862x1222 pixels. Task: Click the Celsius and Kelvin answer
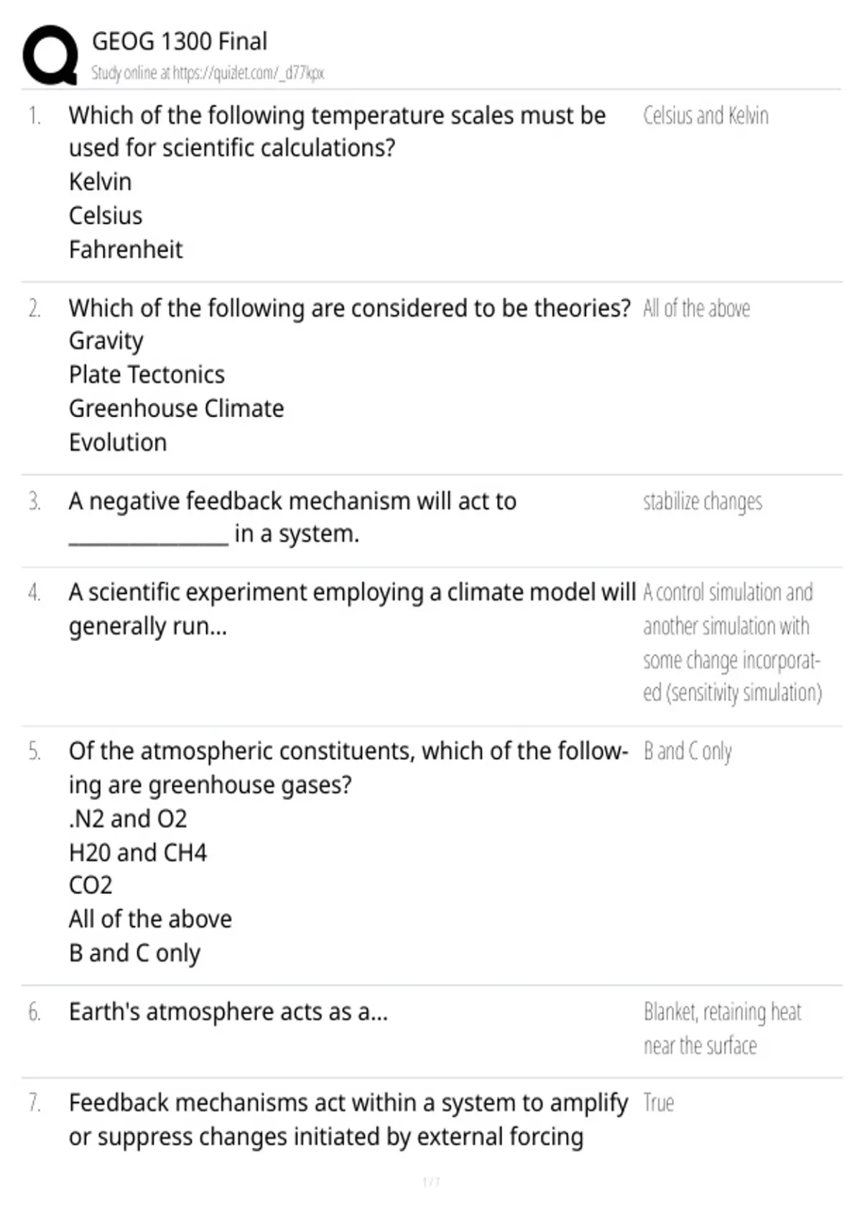(705, 115)
